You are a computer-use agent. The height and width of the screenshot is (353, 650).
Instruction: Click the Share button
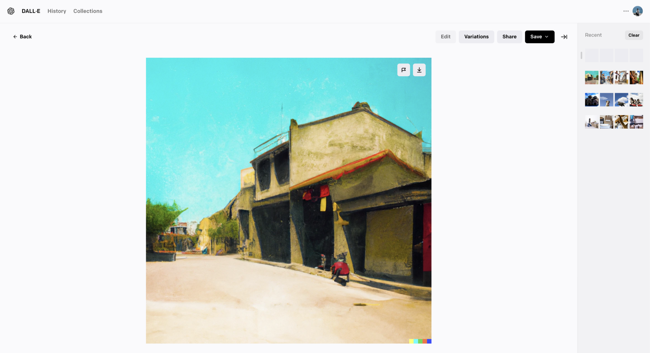pyautogui.click(x=509, y=37)
